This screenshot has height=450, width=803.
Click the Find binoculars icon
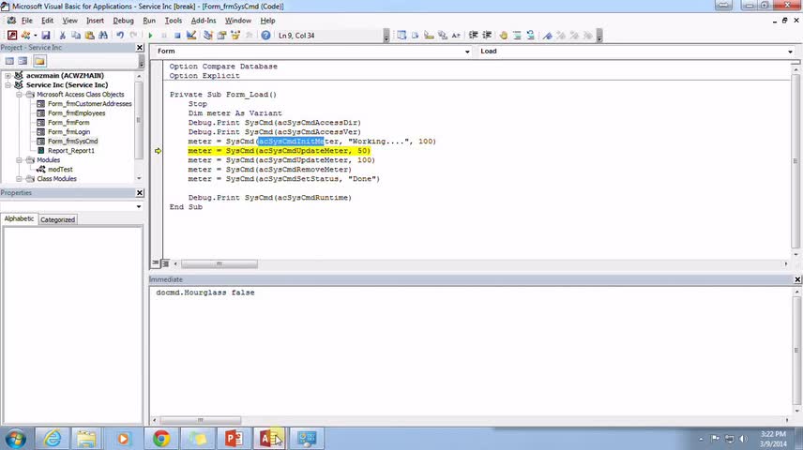(x=103, y=36)
